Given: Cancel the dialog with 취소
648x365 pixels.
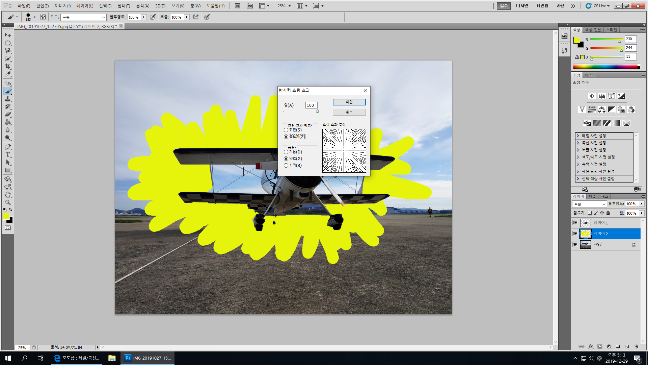Looking at the screenshot, I should click(x=349, y=112).
